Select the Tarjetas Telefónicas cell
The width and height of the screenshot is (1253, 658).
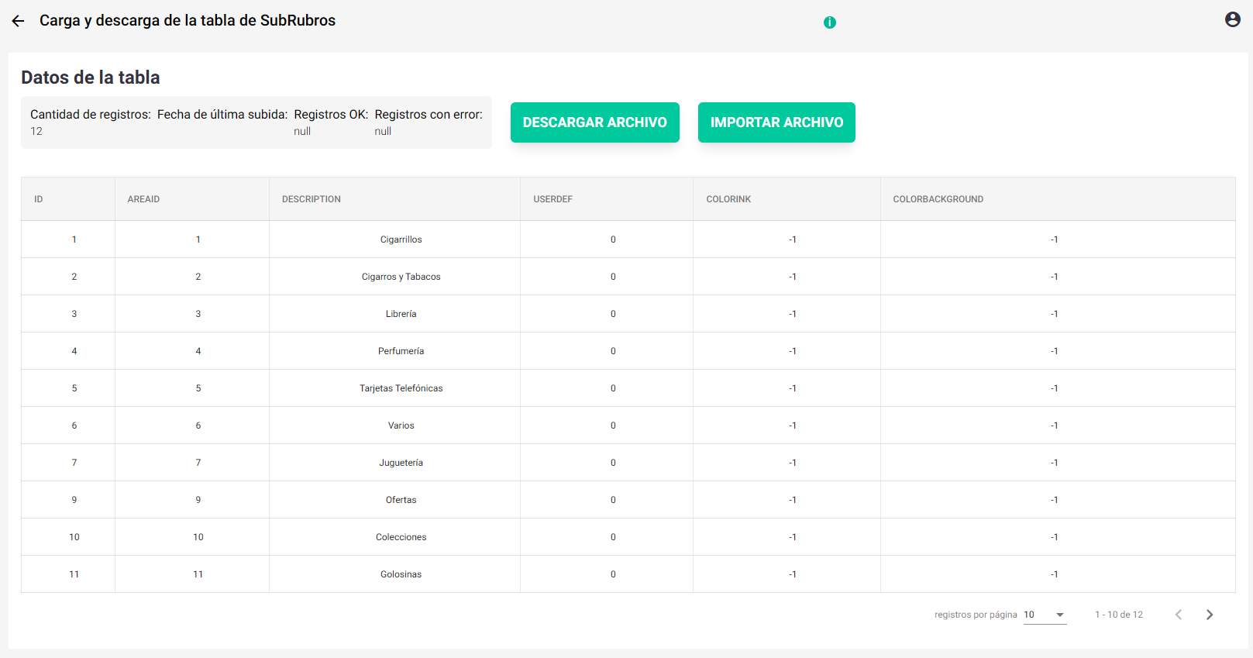click(394, 388)
